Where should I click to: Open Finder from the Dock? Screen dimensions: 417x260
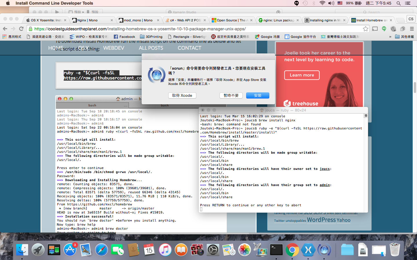[x=22, y=250]
